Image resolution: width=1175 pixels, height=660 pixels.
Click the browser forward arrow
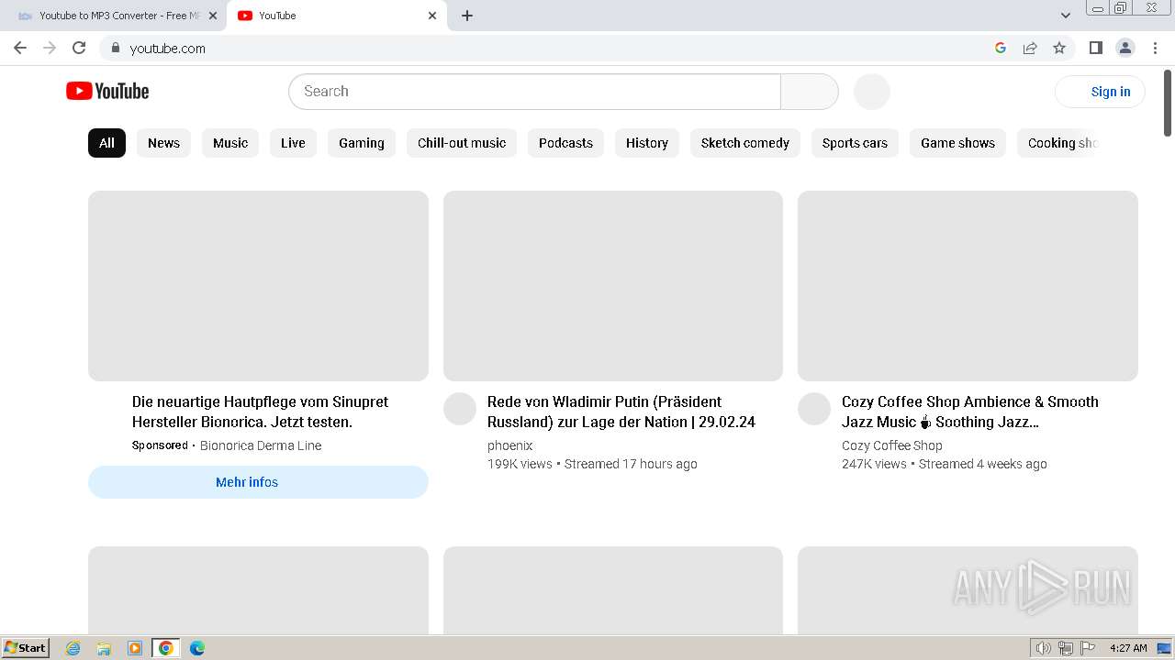50,48
